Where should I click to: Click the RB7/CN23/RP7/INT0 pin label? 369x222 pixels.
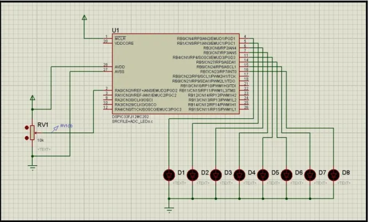tap(218, 72)
